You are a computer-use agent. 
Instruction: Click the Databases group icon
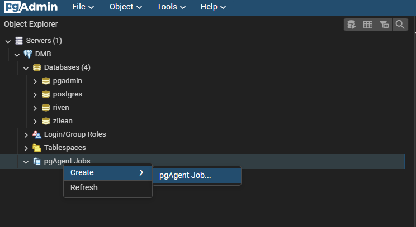37,67
